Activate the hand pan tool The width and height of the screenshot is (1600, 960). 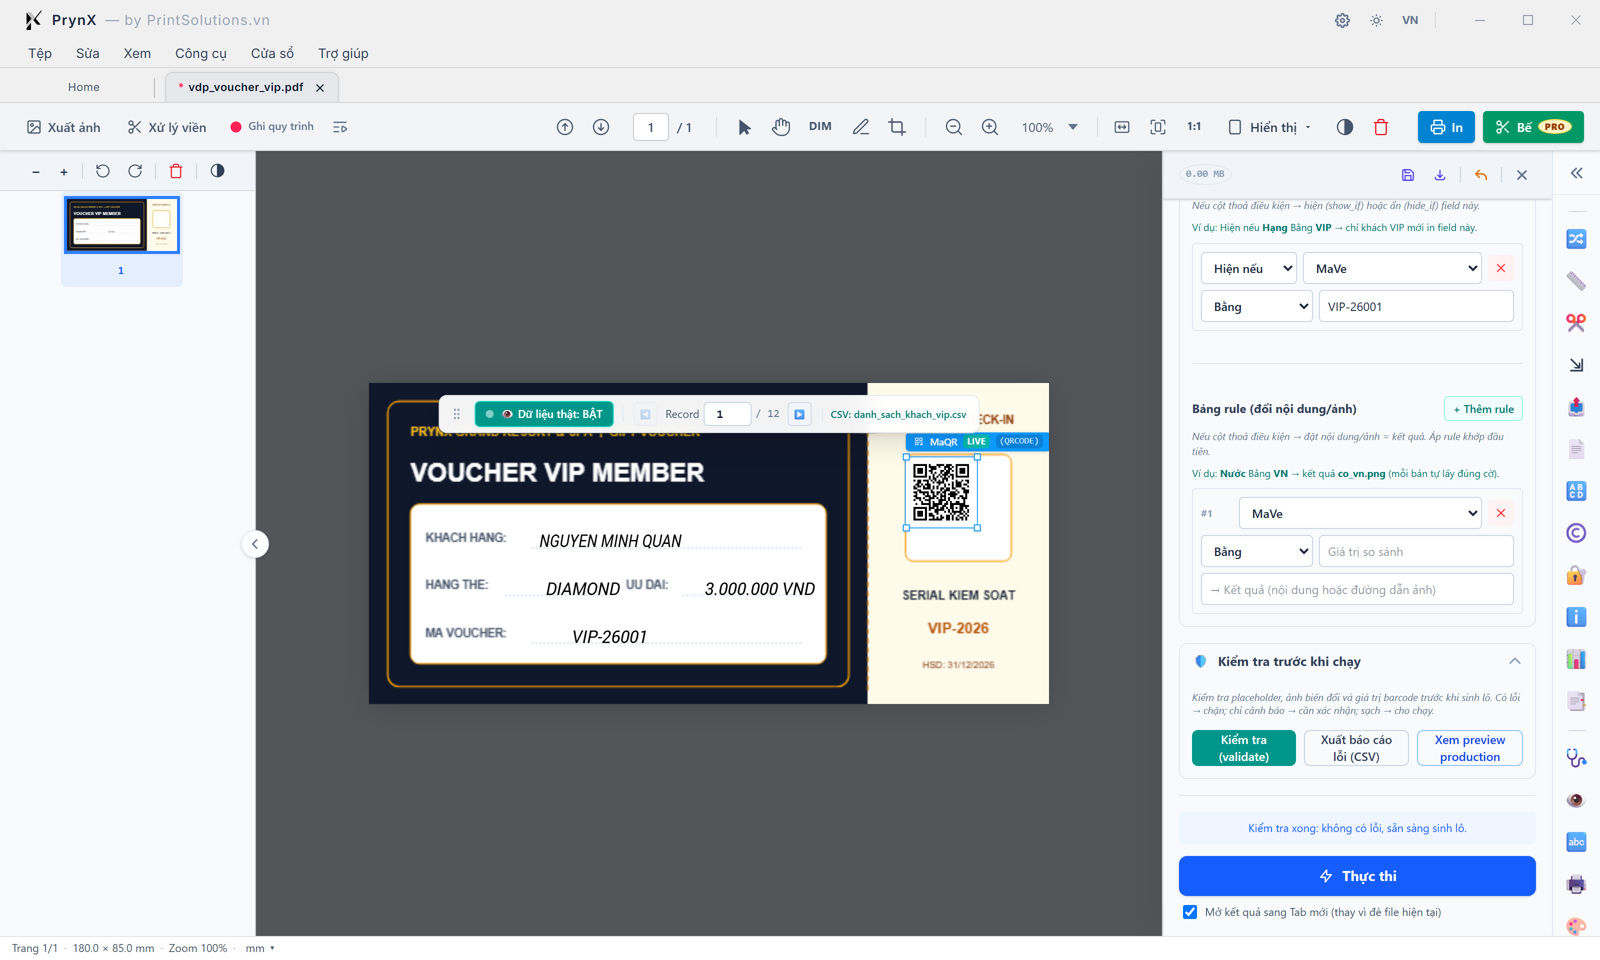[x=780, y=127]
